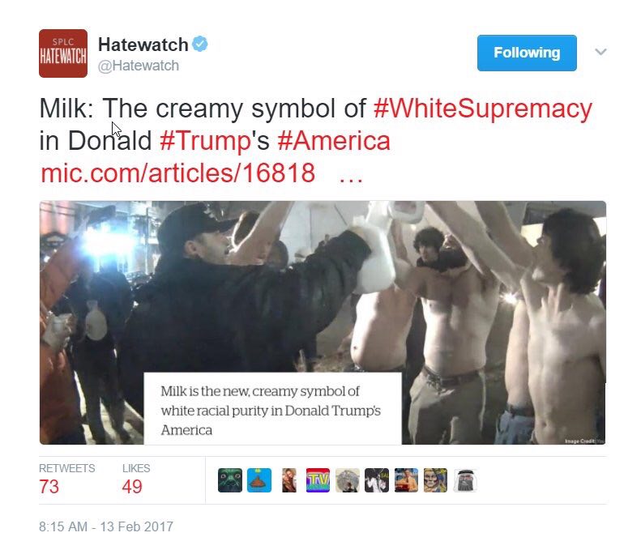Screen dimensions: 641x537
Task: Open the #Trump hashtag
Action: 206,141
